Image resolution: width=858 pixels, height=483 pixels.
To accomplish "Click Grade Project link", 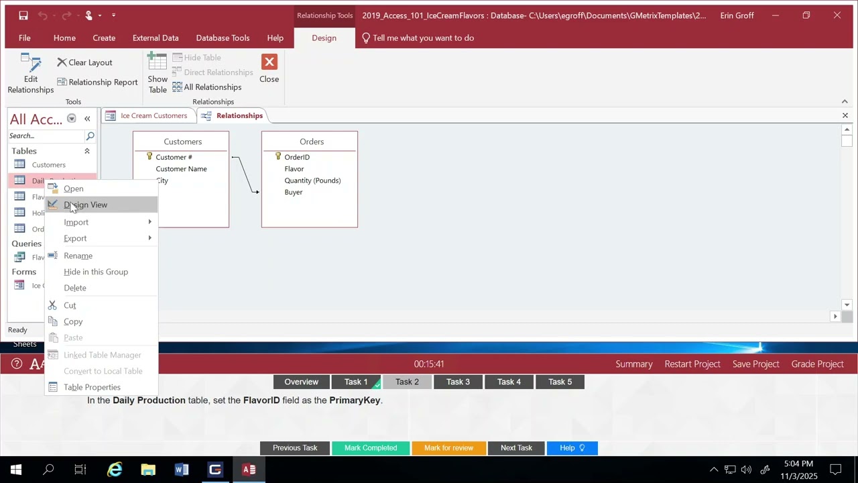I will click(x=817, y=364).
